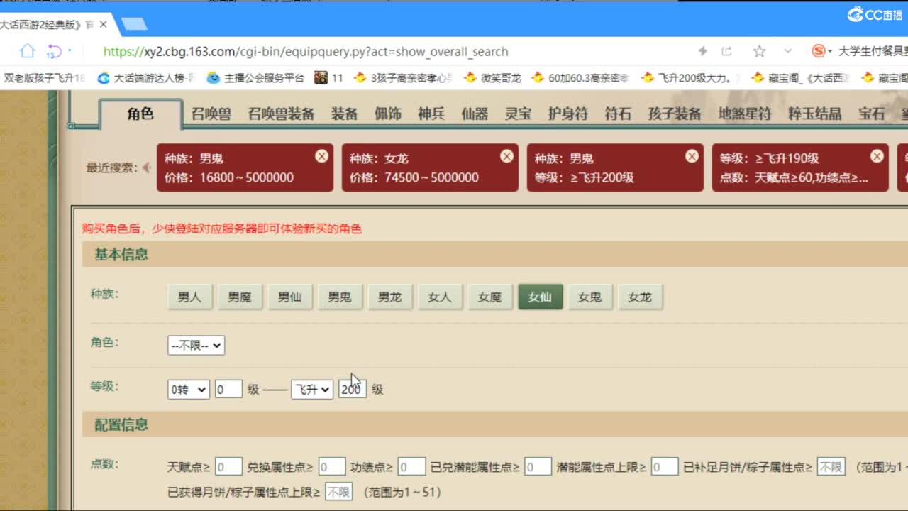Screen dimensions: 908x511
Task: Deselect race 女仙
Action: [540, 297]
